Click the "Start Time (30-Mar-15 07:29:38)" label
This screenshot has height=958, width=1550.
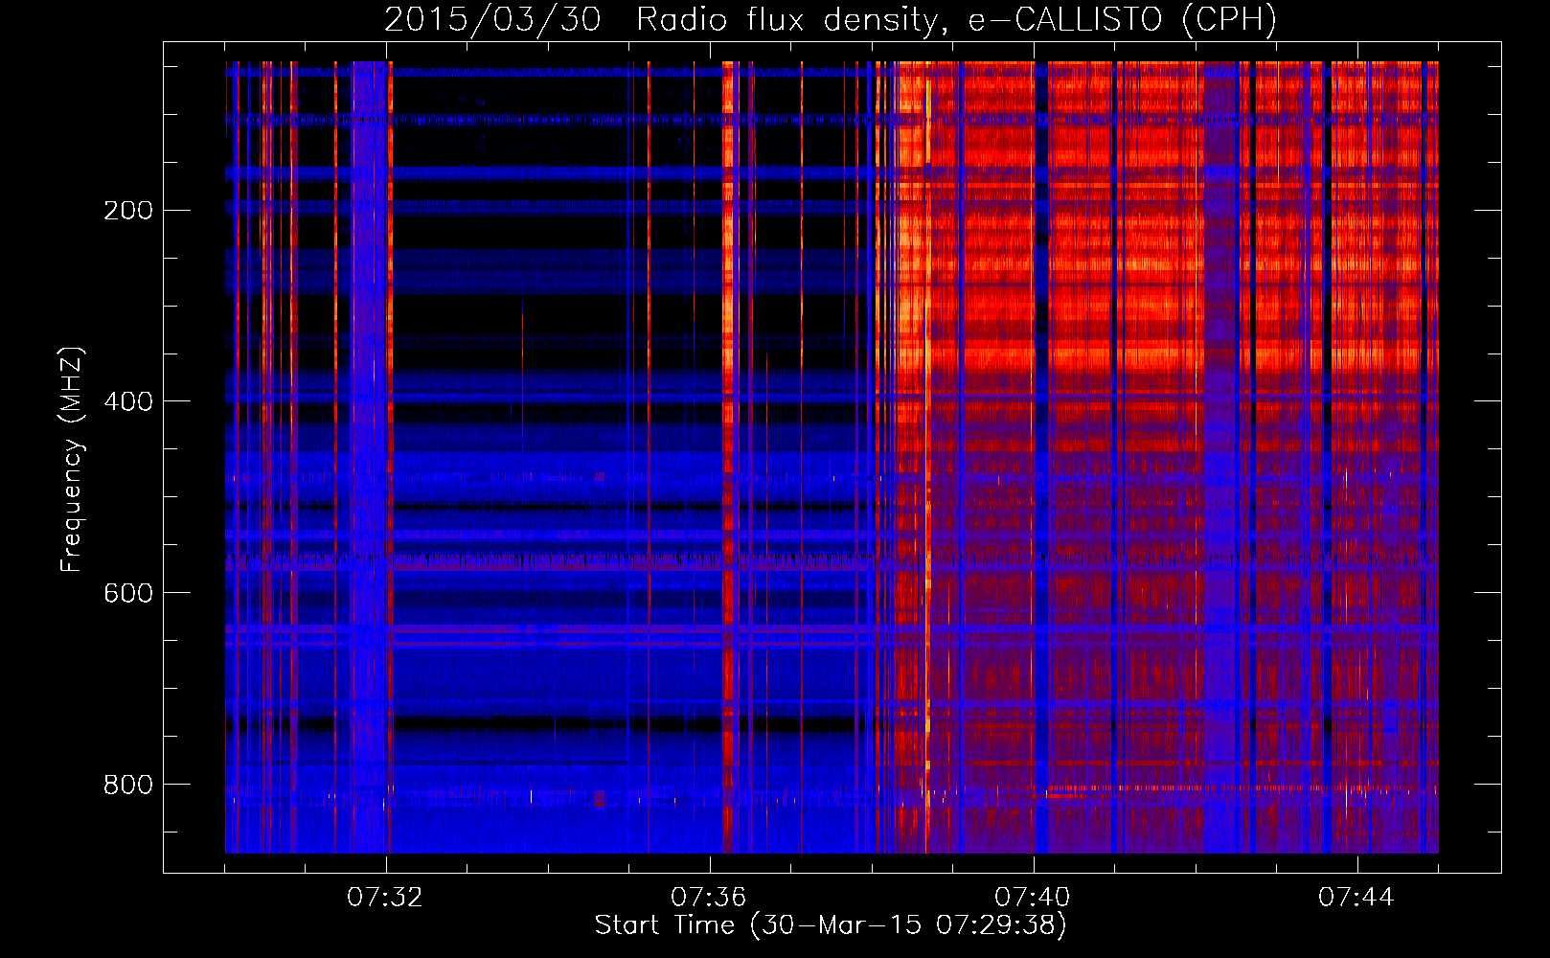click(x=831, y=925)
